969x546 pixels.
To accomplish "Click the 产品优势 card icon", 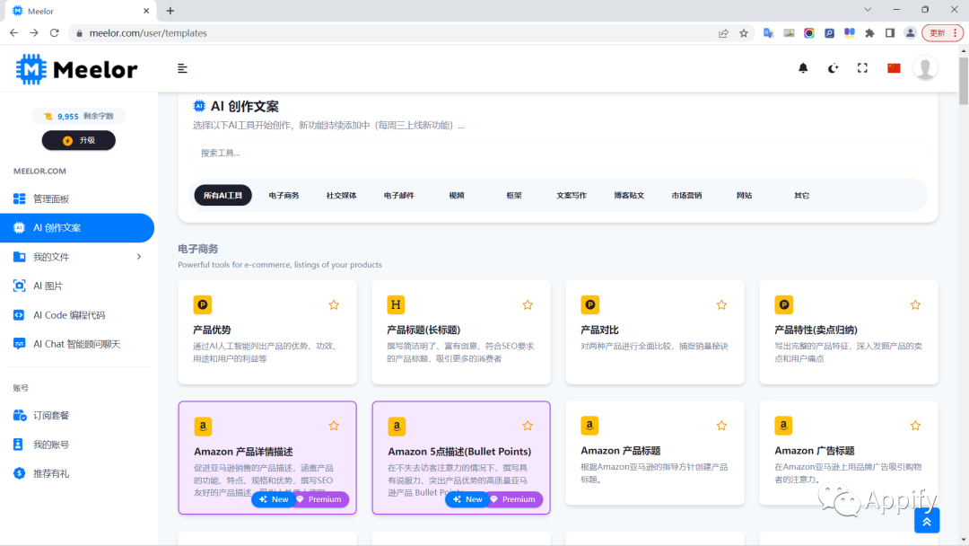I will pyautogui.click(x=202, y=304).
